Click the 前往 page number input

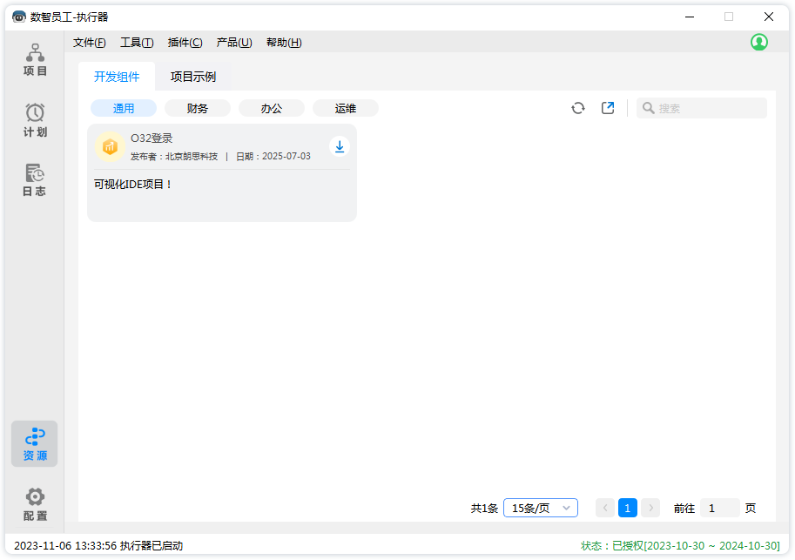(720, 507)
